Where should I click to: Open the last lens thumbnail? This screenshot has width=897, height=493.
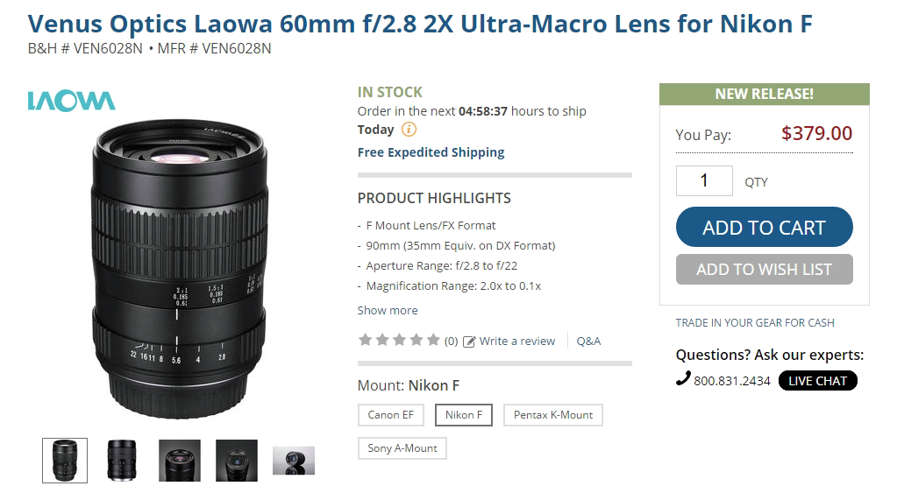[x=294, y=461]
